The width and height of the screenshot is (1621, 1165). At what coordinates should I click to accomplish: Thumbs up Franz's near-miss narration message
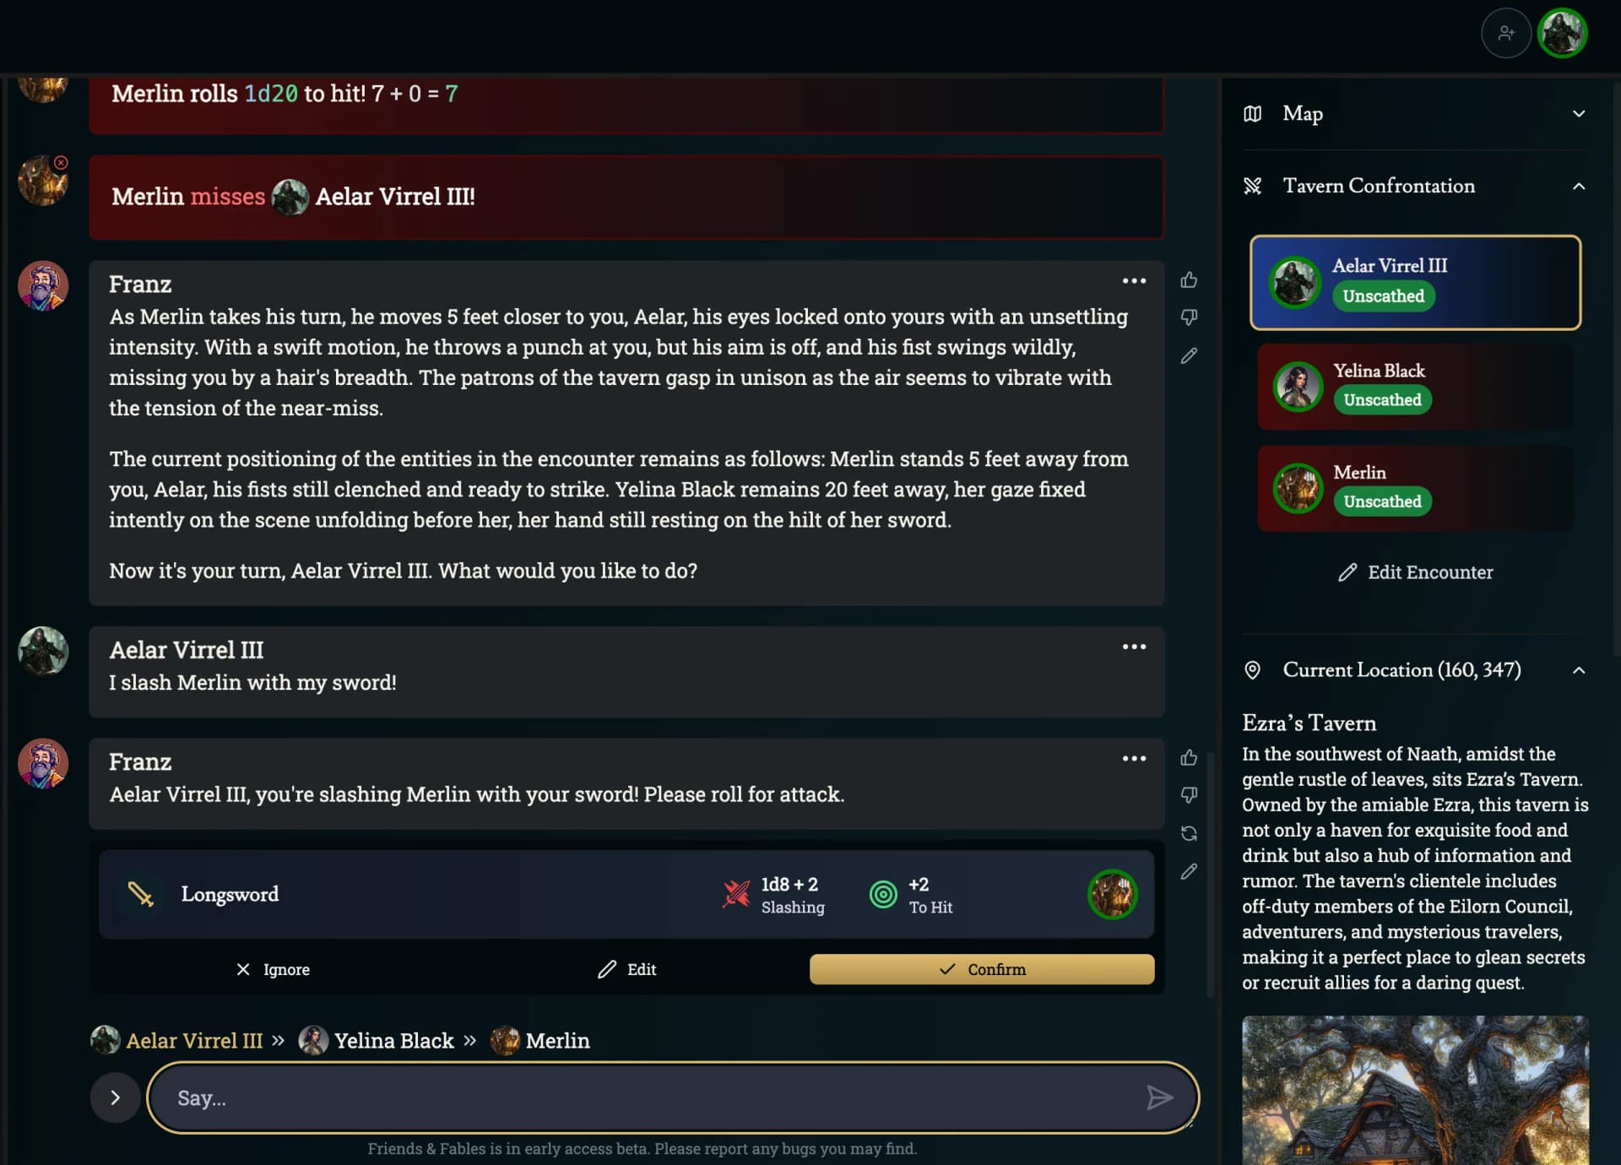pos(1189,280)
